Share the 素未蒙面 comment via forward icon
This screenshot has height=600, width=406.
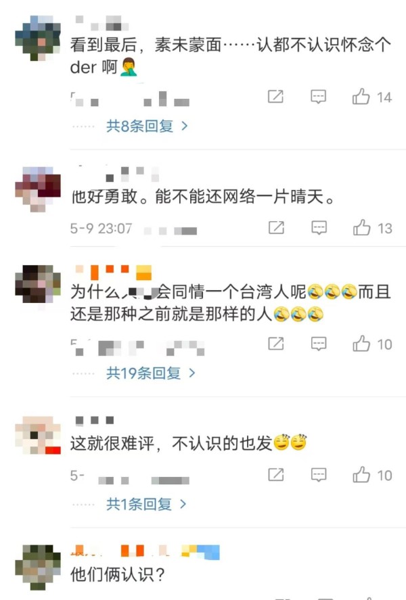pos(275,97)
